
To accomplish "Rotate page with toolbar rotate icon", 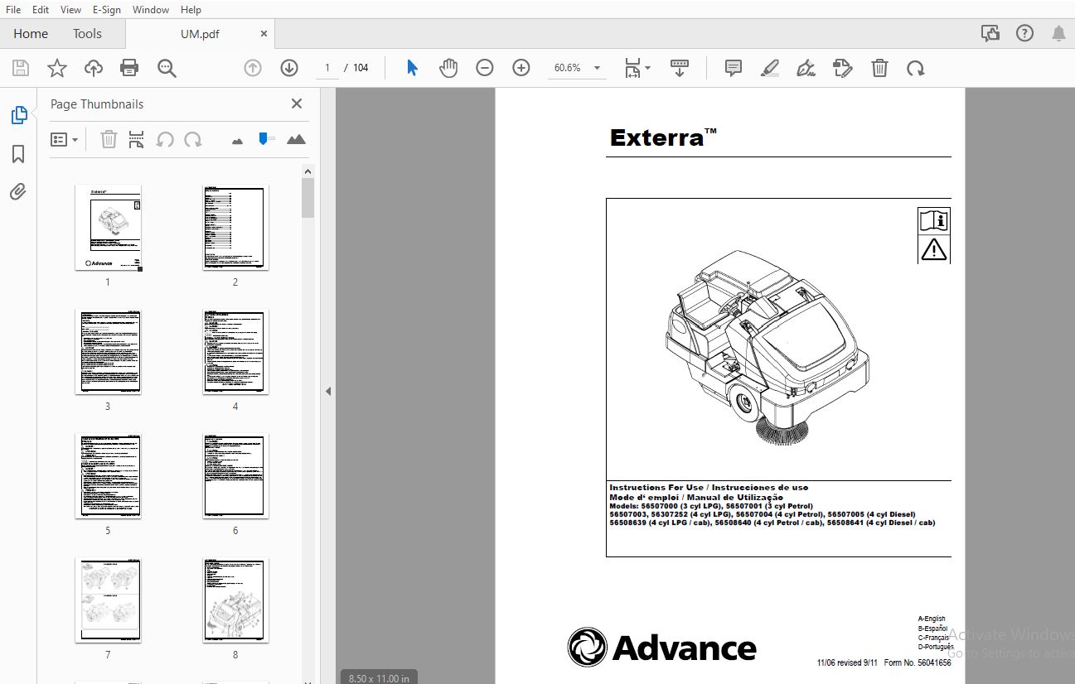I will (x=916, y=68).
